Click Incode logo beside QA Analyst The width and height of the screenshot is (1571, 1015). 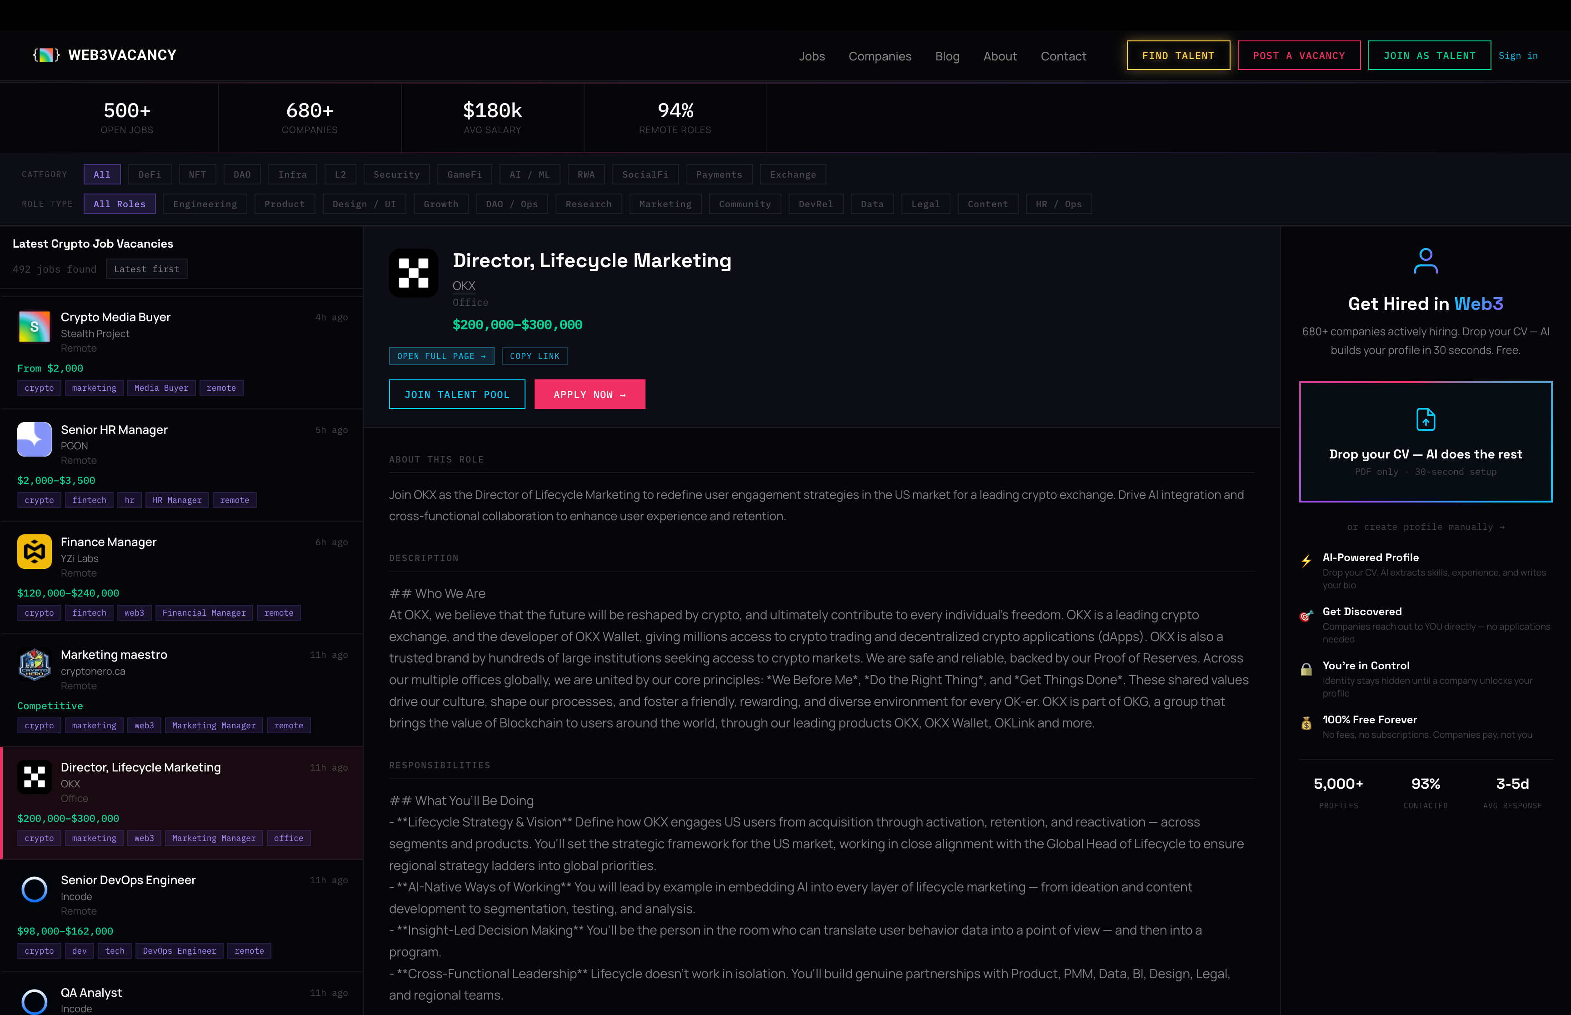(34, 1001)
